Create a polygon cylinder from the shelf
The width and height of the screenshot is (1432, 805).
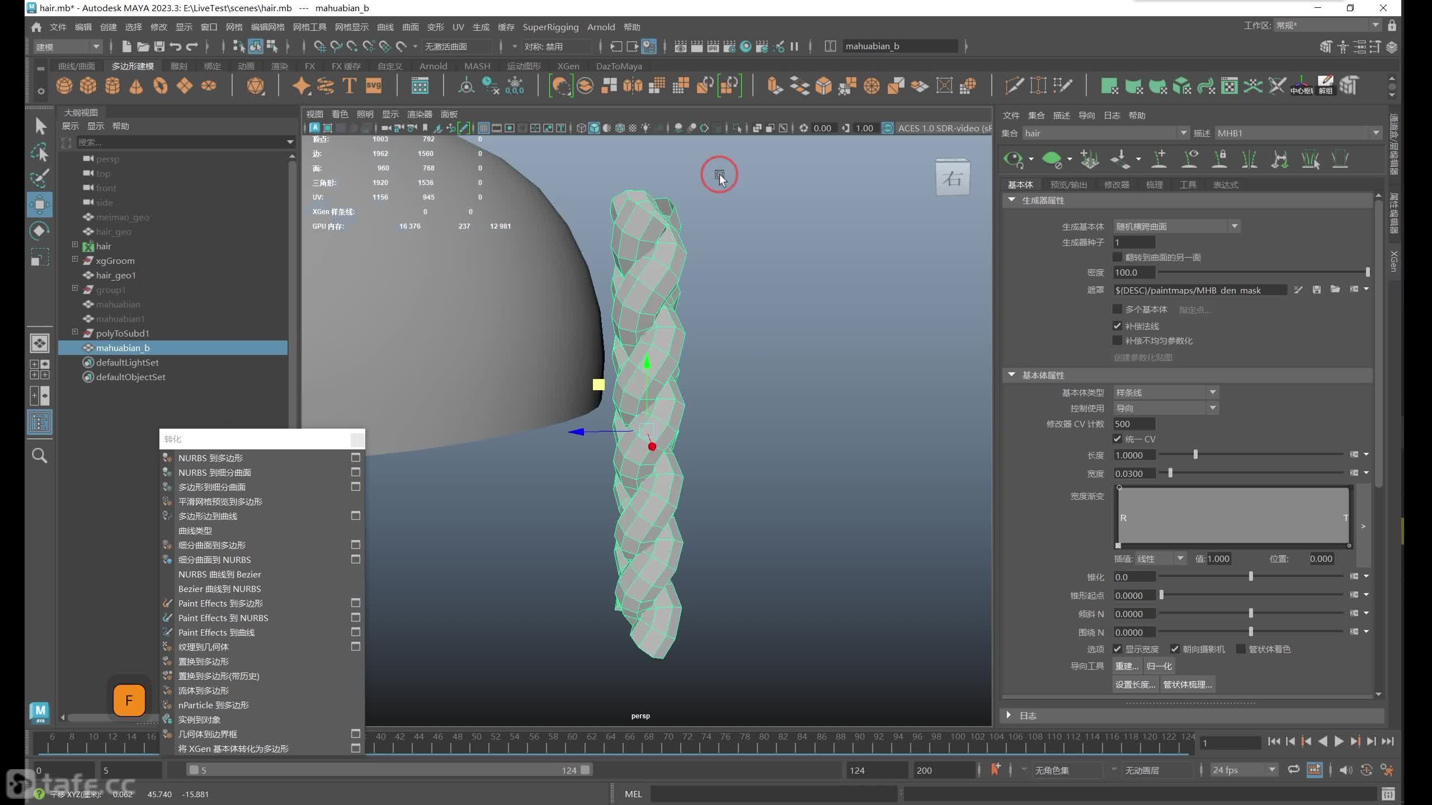(112, 86)
